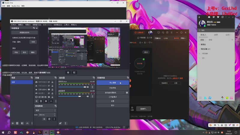Open message icon in streaming assistant header
The width and height of the screenshot is (240, 135).
pos(159,32)
